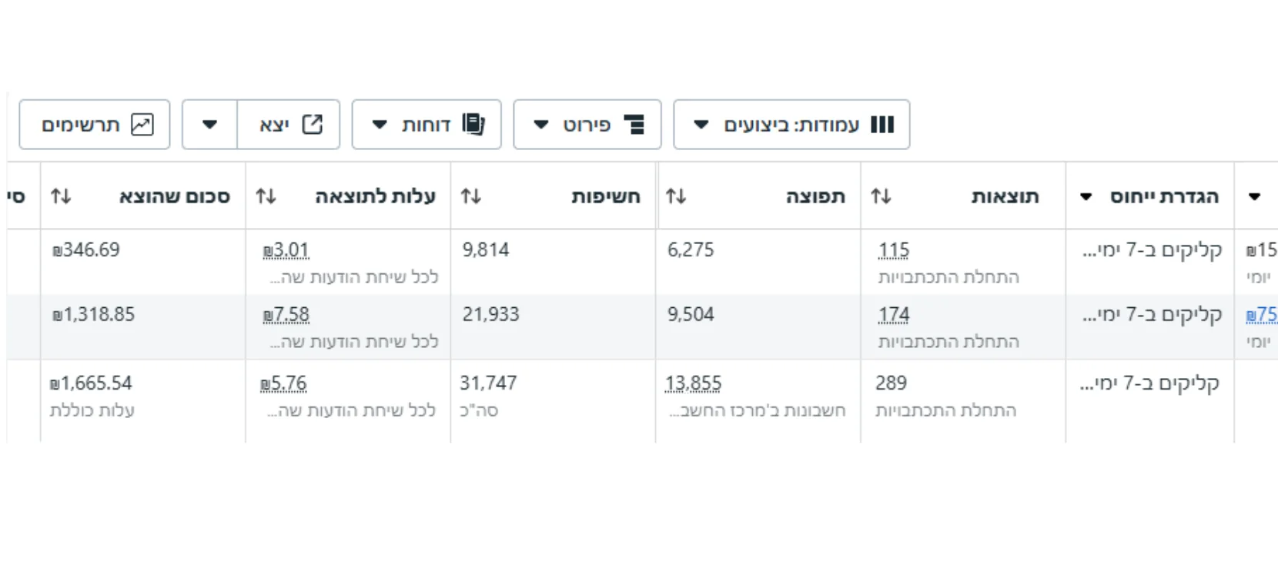1278x562 pixels.
Task: Sort by עלות לתוצאה column arrows
Action: (266, 196)
